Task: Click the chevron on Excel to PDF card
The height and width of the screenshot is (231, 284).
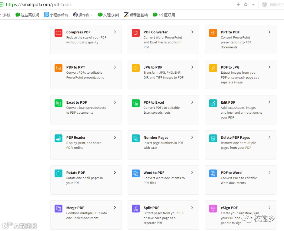Action: pyautogui.click(x=115, y=102)
